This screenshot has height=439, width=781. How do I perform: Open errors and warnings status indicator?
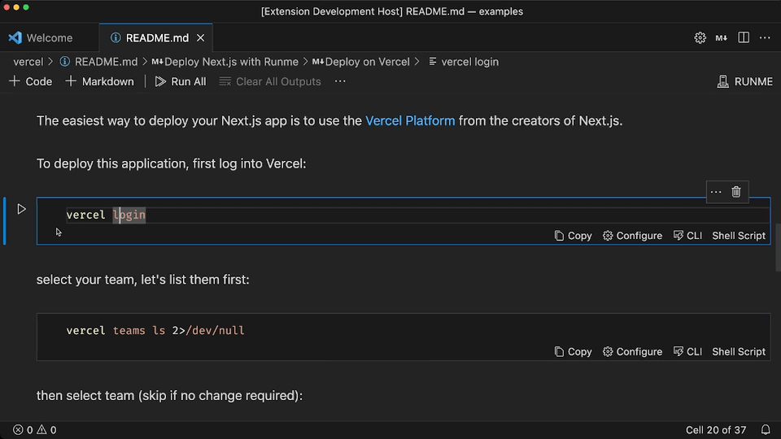click(x=34, y=429)
